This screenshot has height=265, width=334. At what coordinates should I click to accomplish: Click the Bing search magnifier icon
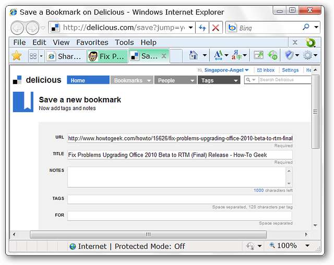point(306,27)
